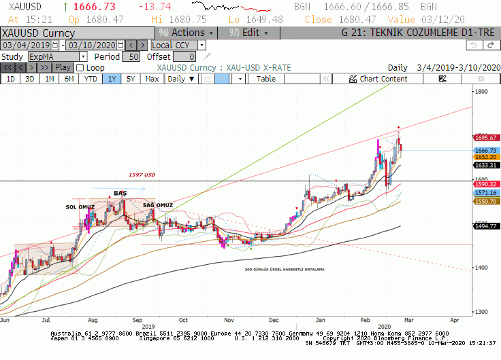This screenshot has width=501, height=360.
Task: Enable the Loop checkbox
Action: tap(80, 68)
